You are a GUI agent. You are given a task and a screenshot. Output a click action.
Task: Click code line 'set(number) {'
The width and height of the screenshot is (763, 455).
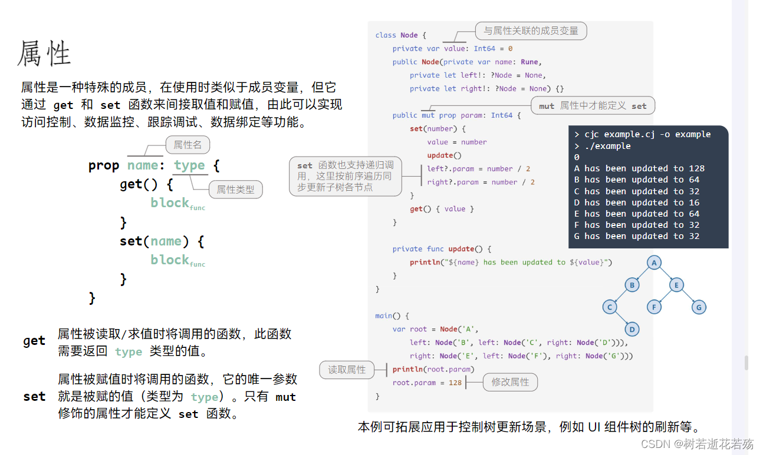point(438,129)
